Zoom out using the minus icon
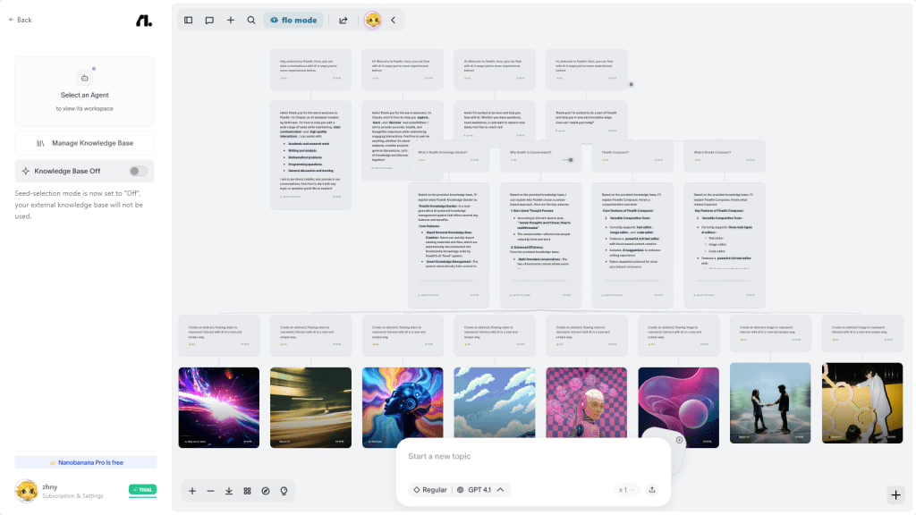Image resolution: width=916 pixels, height=515 pixels. pyautogui.click(x=210, y=491)
